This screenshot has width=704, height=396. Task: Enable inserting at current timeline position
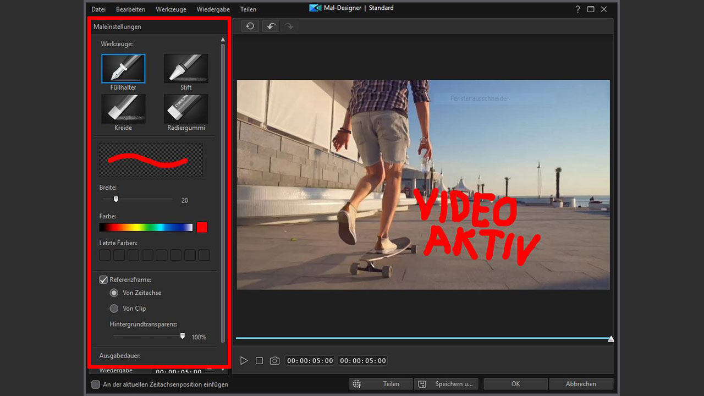tap(96, 384)
